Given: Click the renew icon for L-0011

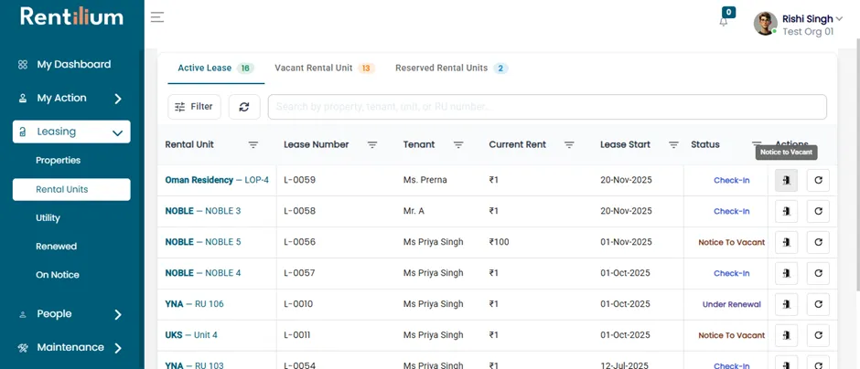Looking at the screenshot, I should tap(818, 335).
